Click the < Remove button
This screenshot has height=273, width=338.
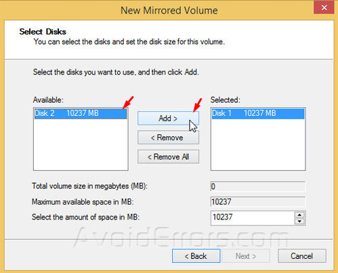[x=168, y=138]
